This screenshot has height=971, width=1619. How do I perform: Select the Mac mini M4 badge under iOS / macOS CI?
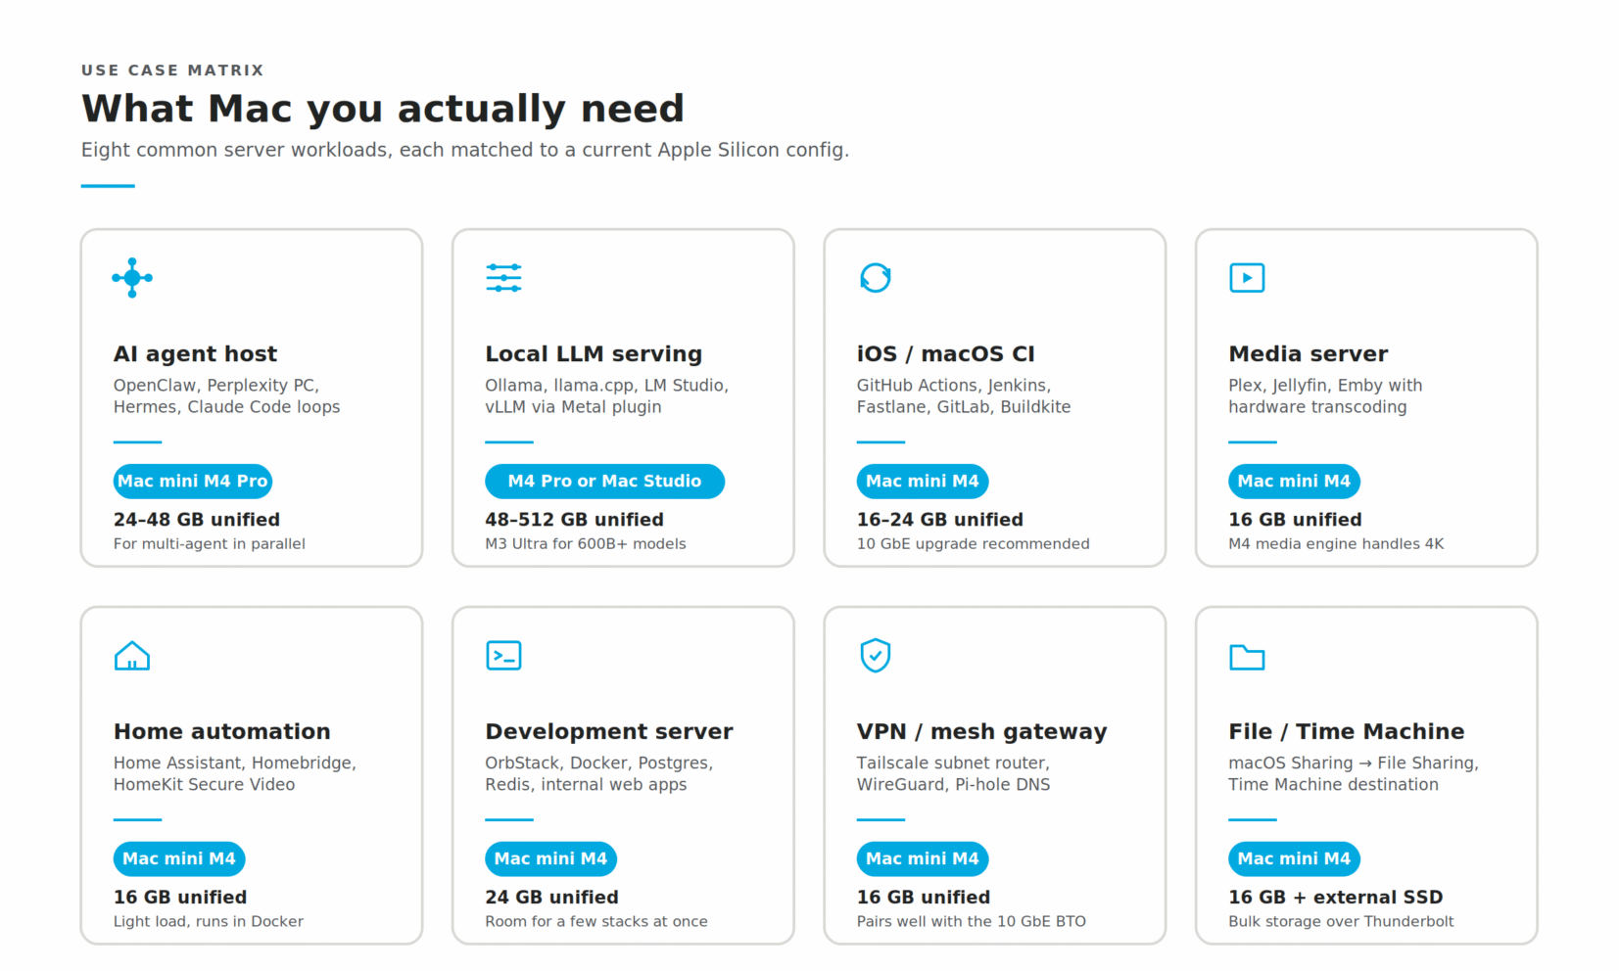point(923,482)
